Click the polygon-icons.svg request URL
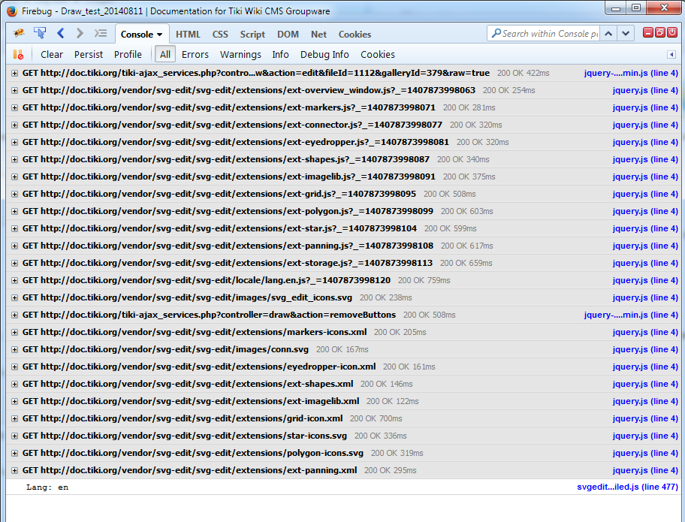This screenshot has width=685, height=522. point(192,453)
